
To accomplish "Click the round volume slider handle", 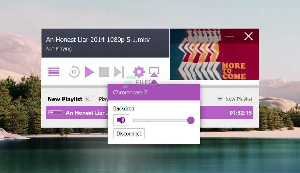I will tap(191, 120).
